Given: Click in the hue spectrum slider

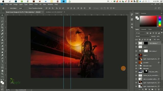Looking at the screenshot, I should 160,21.
